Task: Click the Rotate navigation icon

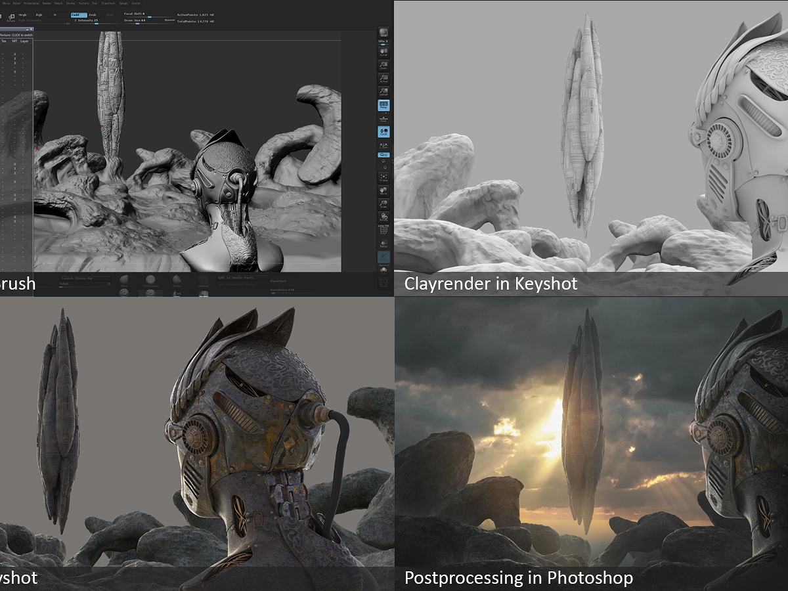Action: [x=384, y=217]
